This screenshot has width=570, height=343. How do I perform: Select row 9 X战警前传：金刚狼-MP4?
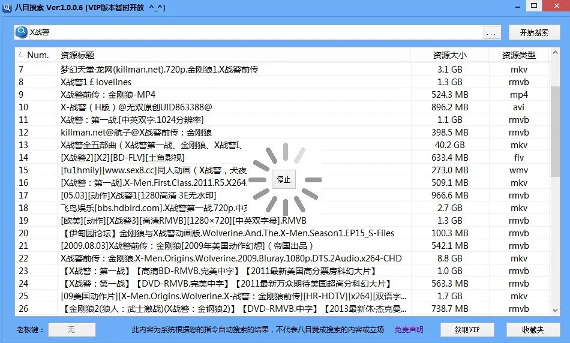point(282,95)
